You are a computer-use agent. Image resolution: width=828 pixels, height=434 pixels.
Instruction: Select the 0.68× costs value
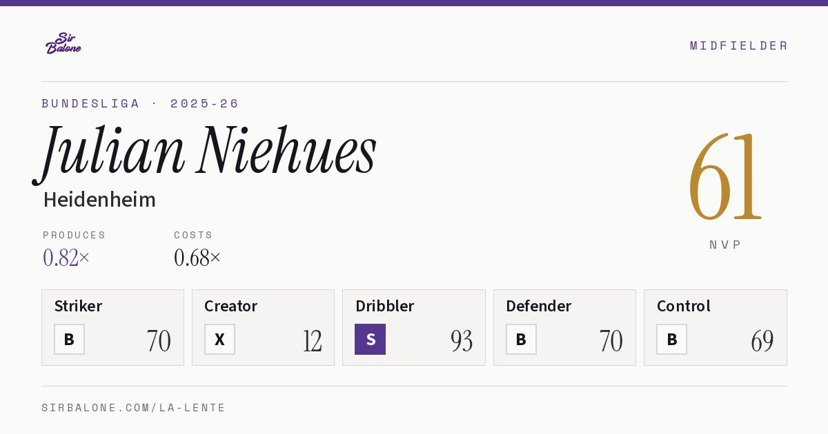coord(197,258)
